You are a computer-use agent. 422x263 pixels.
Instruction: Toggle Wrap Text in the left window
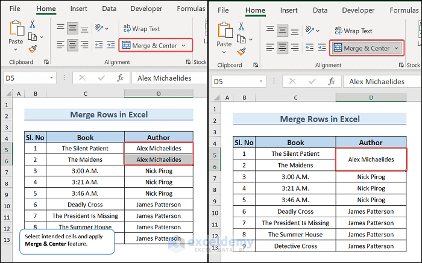pos(142,28)
